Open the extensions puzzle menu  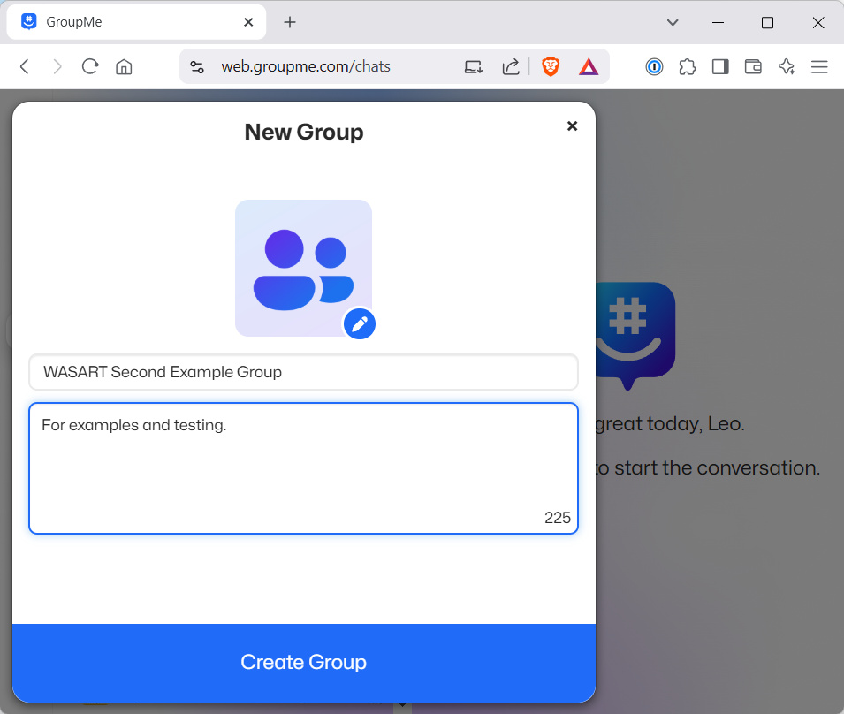click(688, 67)
